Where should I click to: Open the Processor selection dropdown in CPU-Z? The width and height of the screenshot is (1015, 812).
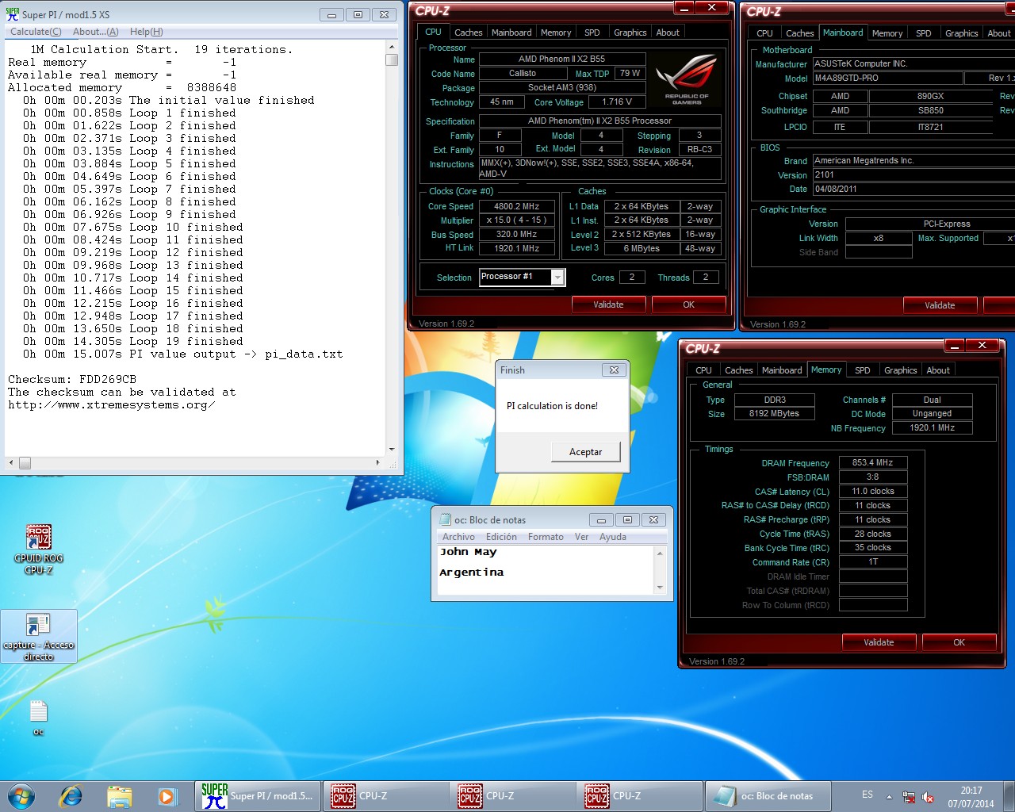(x=557, y=277)
